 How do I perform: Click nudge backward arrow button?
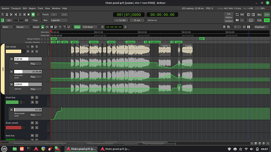point(103,27)
